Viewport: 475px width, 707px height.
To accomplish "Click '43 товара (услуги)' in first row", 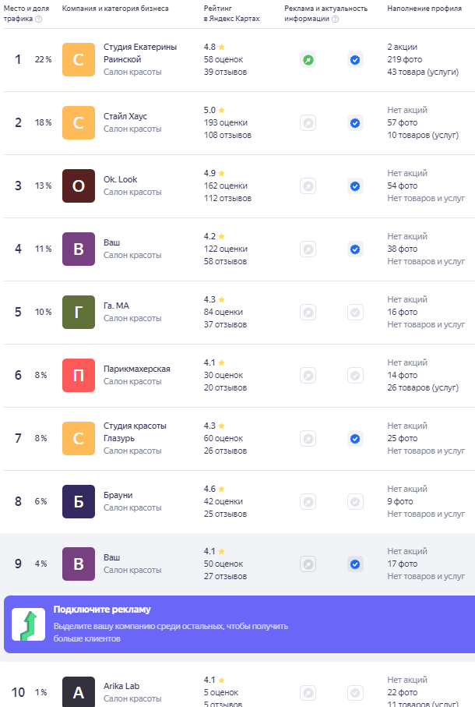I will tap(423, 72).
